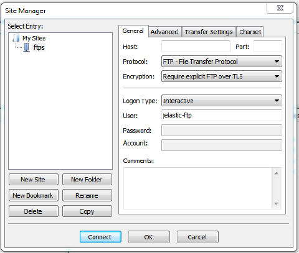Copy the selected site entry
Viewport: 299px width, 253px height.
pyautogui.click(x=87, y=211)
